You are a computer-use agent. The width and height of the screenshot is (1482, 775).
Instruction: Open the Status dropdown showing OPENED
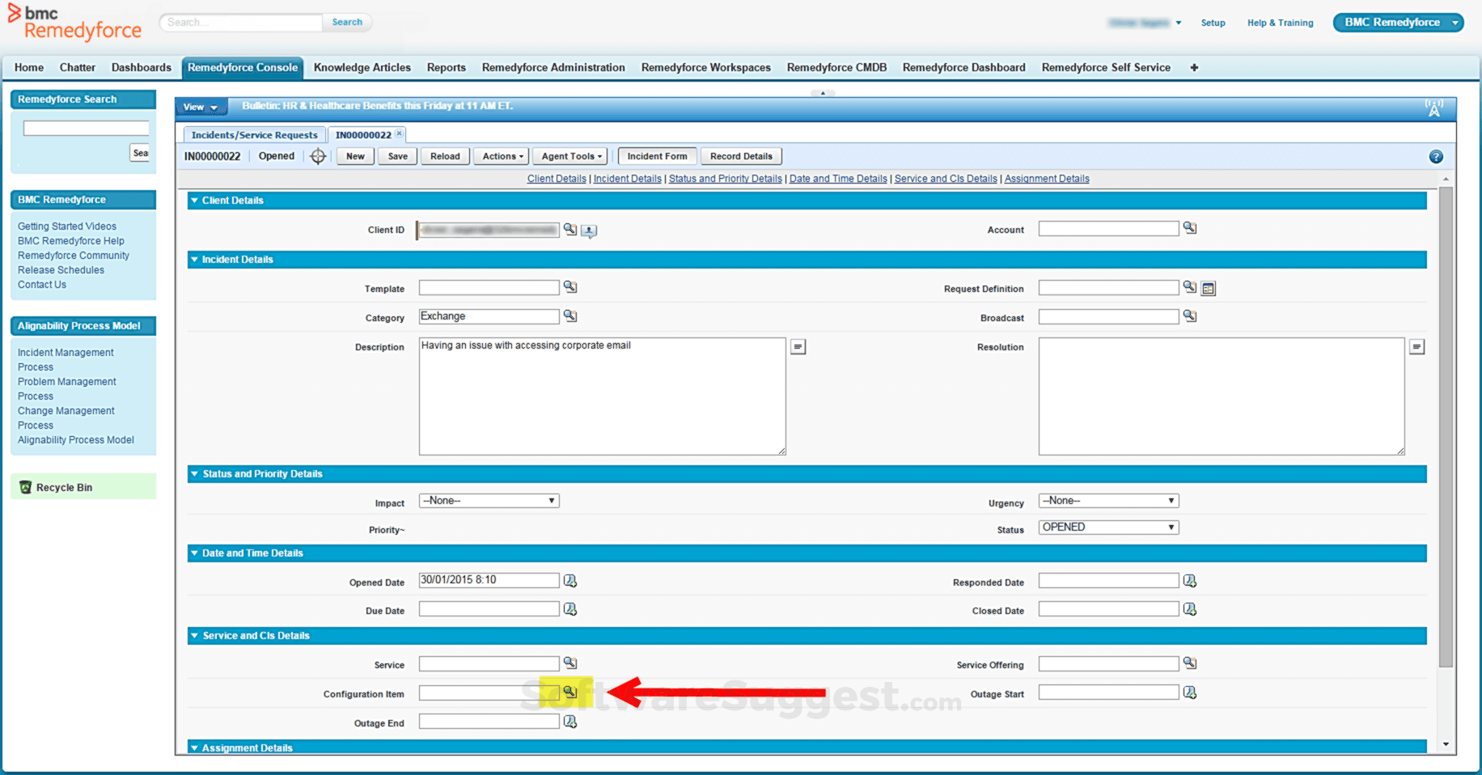tap(1108, 527)
